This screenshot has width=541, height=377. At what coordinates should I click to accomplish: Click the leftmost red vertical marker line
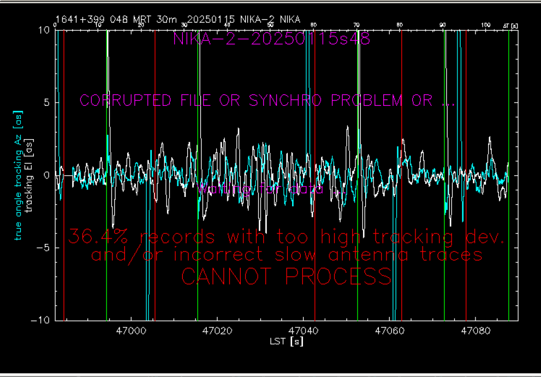click(x=64, y=218)
